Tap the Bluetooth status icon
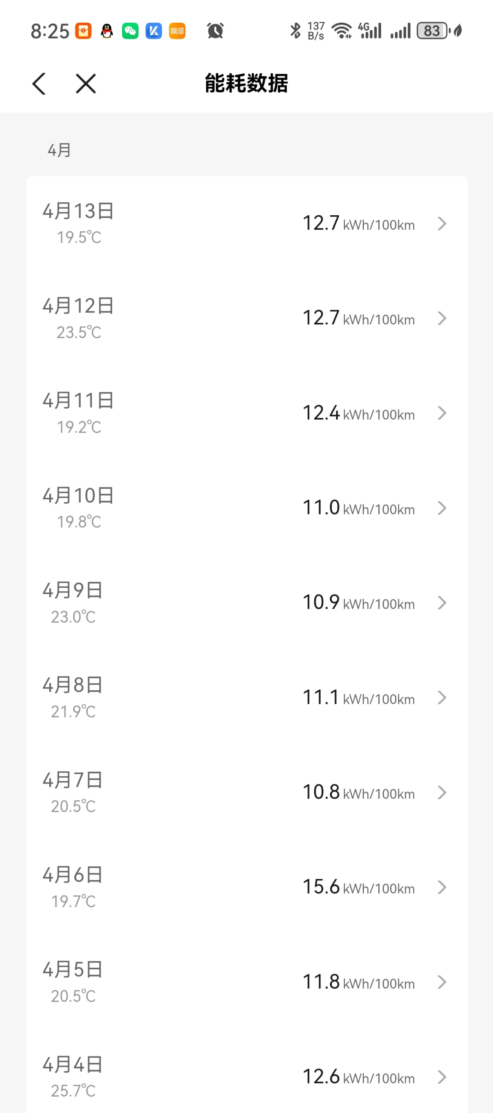The width and height of the screenshot is (493, 1113). [x=295, y=31]
